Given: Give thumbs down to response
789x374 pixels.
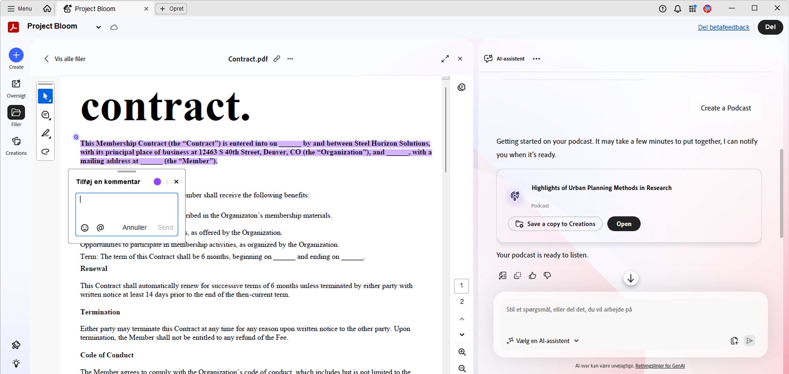Looking at the screenshot, I should (x=547, y=276).
